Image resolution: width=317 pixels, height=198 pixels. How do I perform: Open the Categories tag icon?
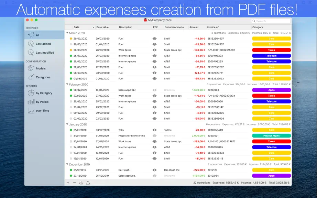click(31, 77)
